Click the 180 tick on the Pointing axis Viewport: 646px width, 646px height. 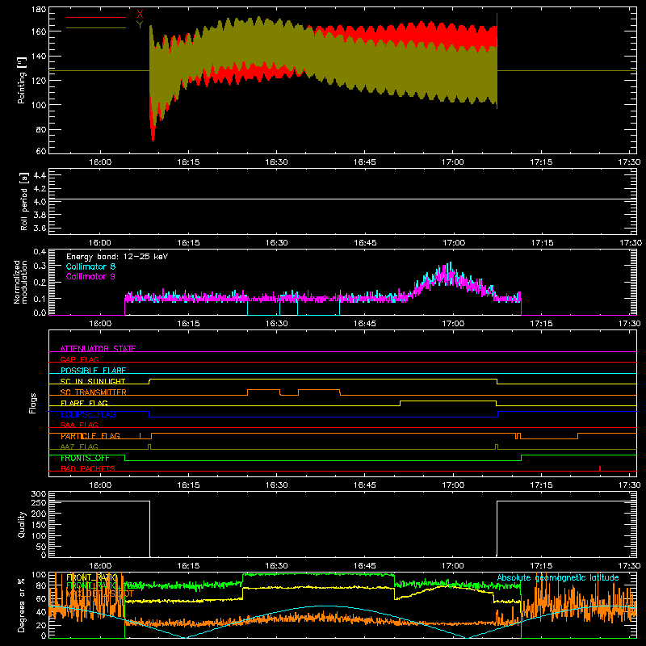coord(39,9)
